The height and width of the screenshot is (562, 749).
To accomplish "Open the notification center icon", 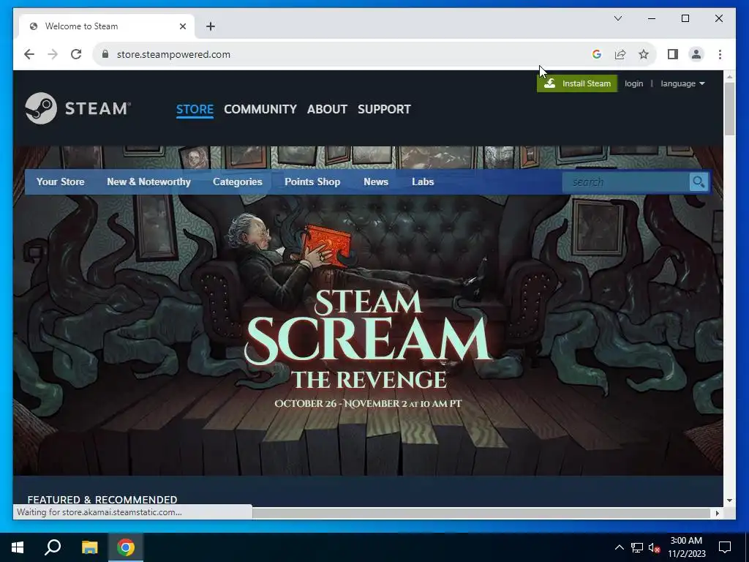I will click(x=725, y=547).
